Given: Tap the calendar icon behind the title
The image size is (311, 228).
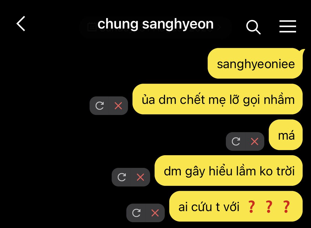Looking at the screenshot, I should (x=92, y=27).
